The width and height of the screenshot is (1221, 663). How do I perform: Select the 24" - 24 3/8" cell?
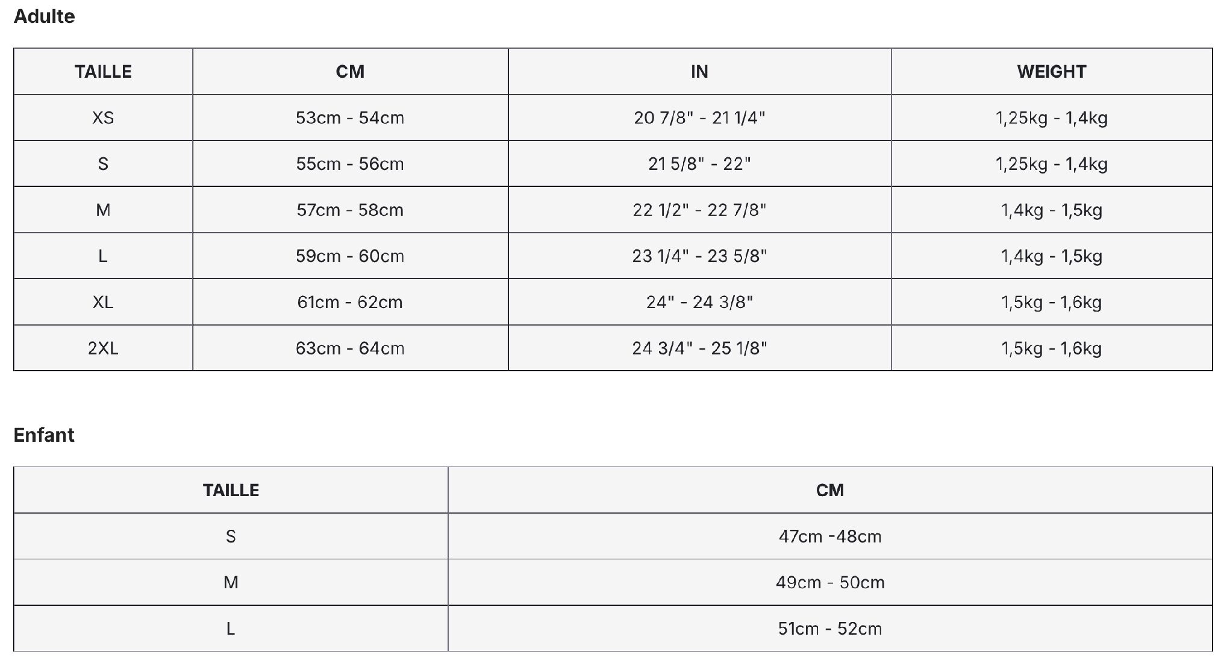(699, 302)
